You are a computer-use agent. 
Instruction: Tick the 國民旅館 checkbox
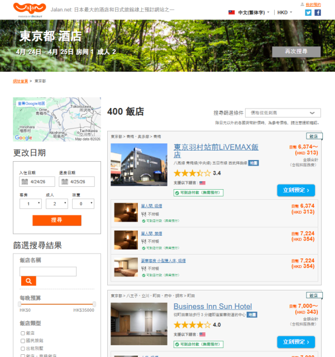pos(23,341)
